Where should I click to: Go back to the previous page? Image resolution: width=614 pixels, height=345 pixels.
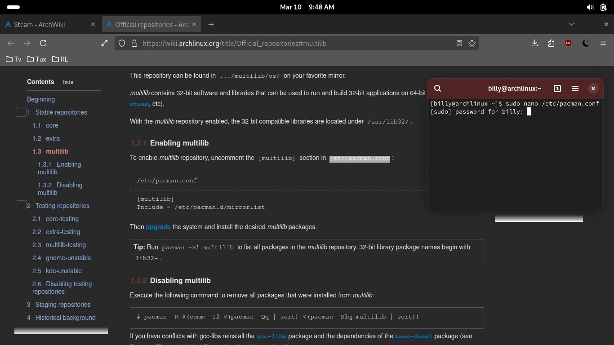pyautogui.click(x=11, y=43)
